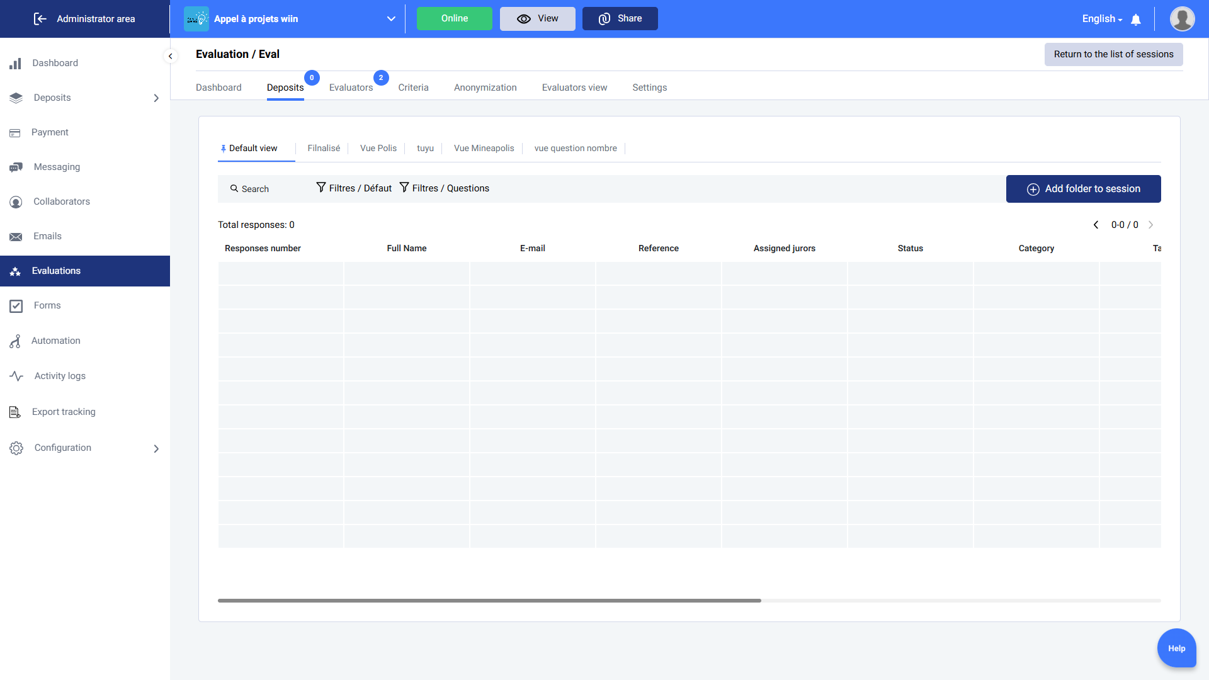Click the notification bell icon
1209x680 pixels.
pos(1136,20)
